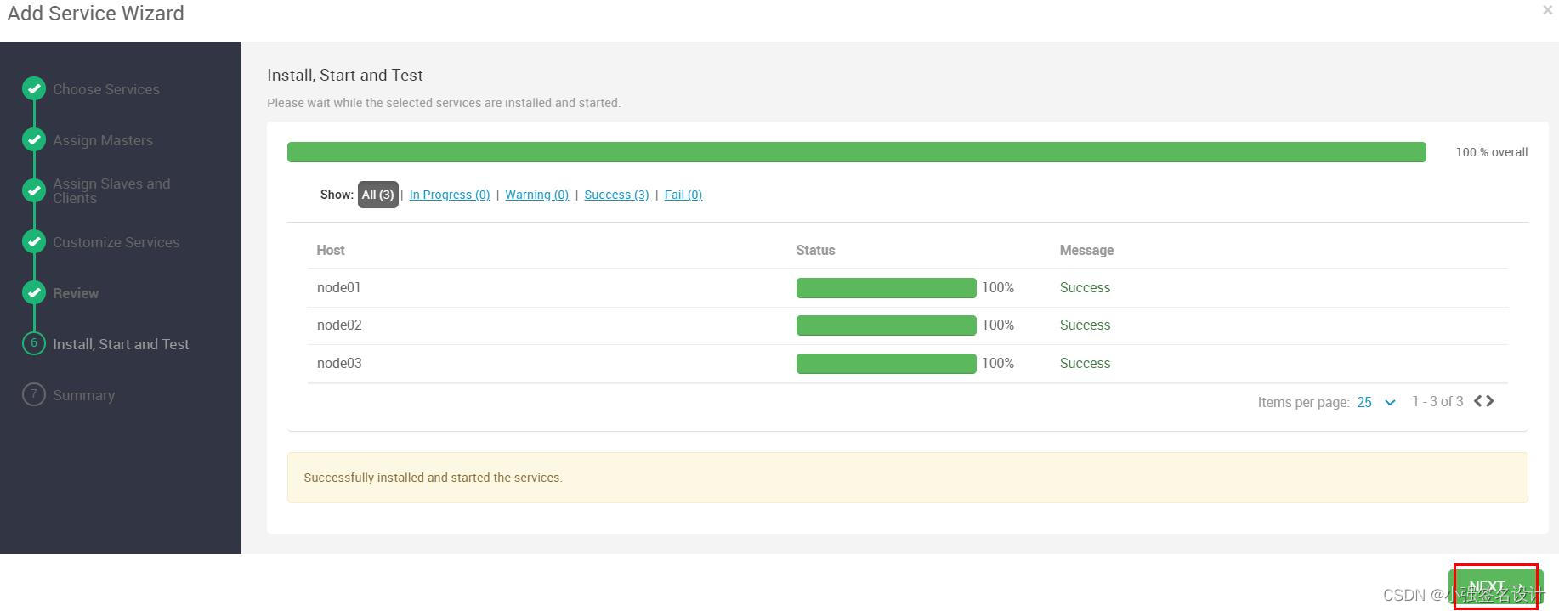This screenshot has height=611, width=1559.
Task: Click the Host column header
Action: click(x=331, y=250)
